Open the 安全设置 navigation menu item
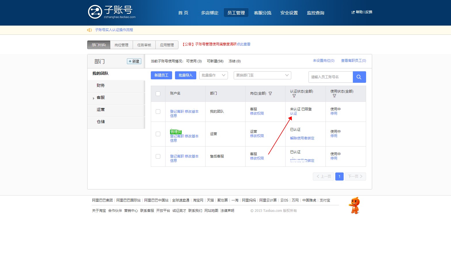 pyautogui.click(x=289, y=13)
